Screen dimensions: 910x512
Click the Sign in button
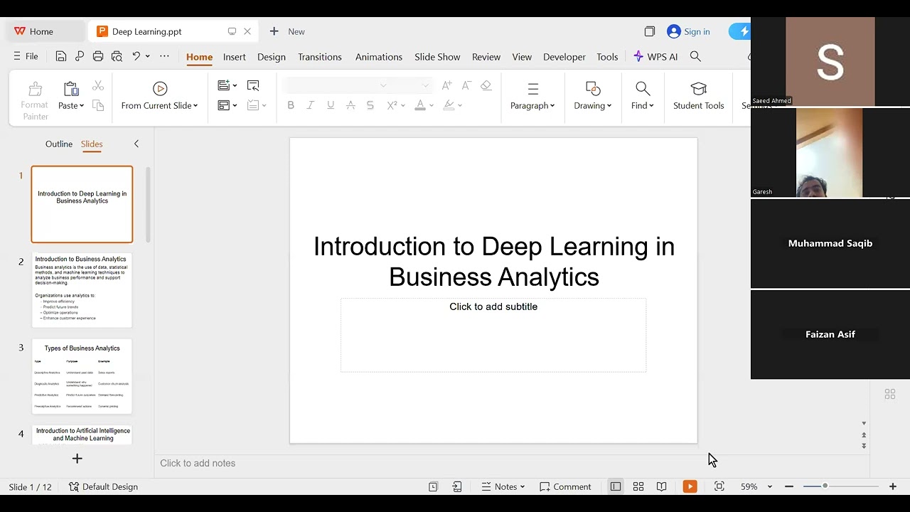coord(689,31)
